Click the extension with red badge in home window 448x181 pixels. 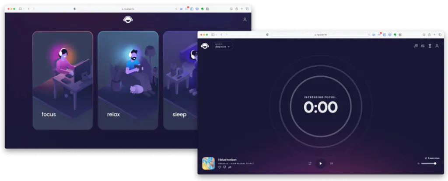pos(187,8)
